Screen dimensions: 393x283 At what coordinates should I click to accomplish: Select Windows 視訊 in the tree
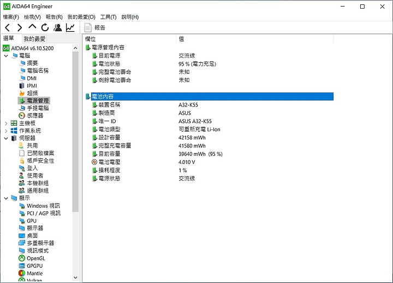[43, 206]
